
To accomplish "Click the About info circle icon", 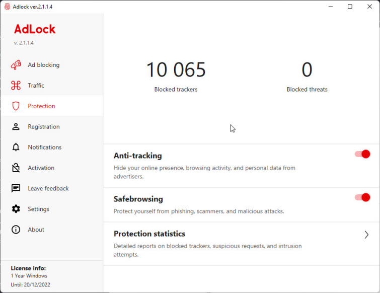I will click(16, 230).
